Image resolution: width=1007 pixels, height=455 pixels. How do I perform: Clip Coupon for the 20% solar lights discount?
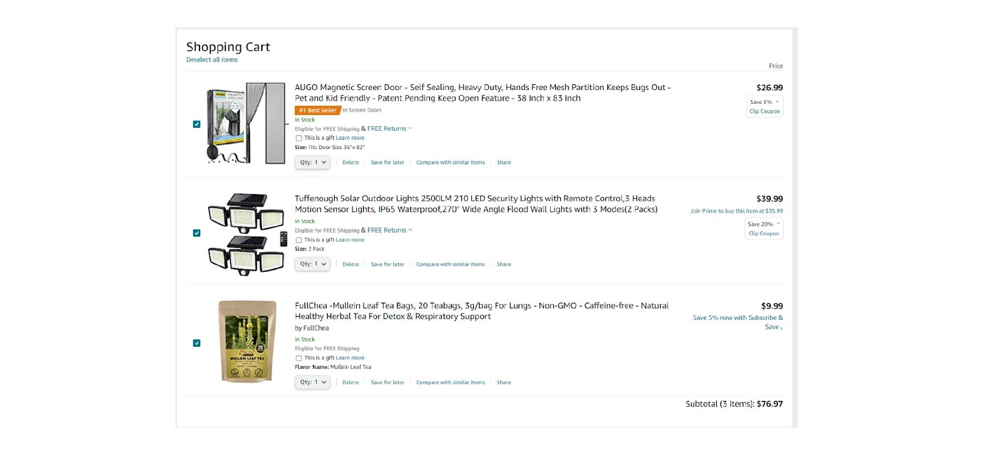pos(764,233)
